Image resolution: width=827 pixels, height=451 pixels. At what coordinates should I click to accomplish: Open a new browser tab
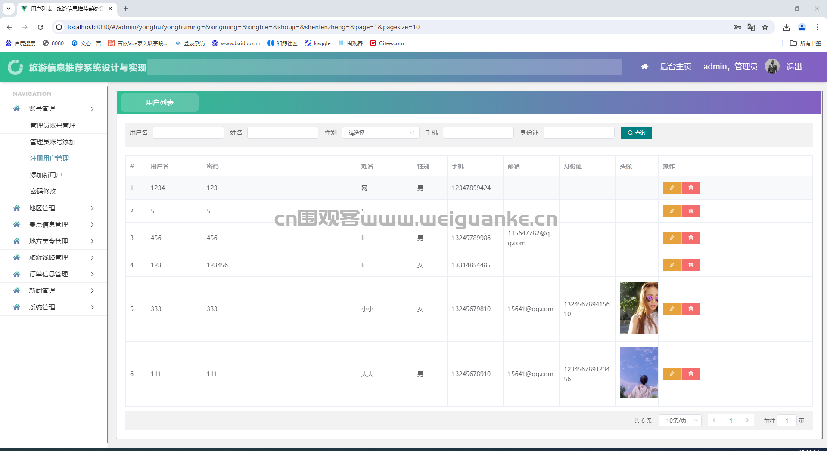coord(126,9)
